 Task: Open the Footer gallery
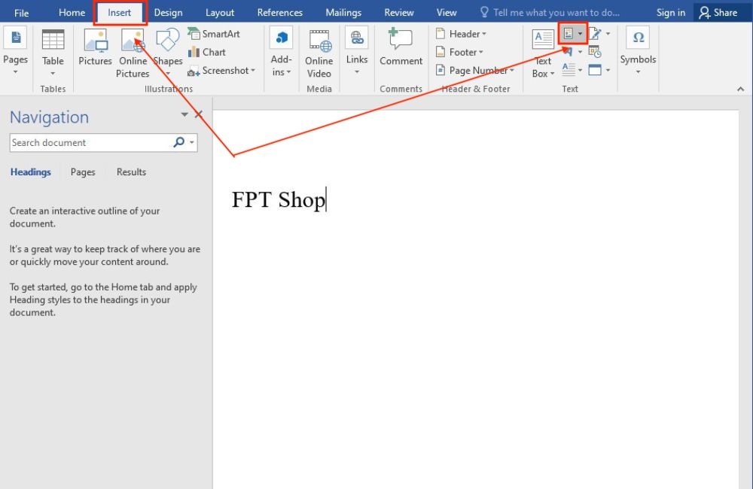[459, 52]
